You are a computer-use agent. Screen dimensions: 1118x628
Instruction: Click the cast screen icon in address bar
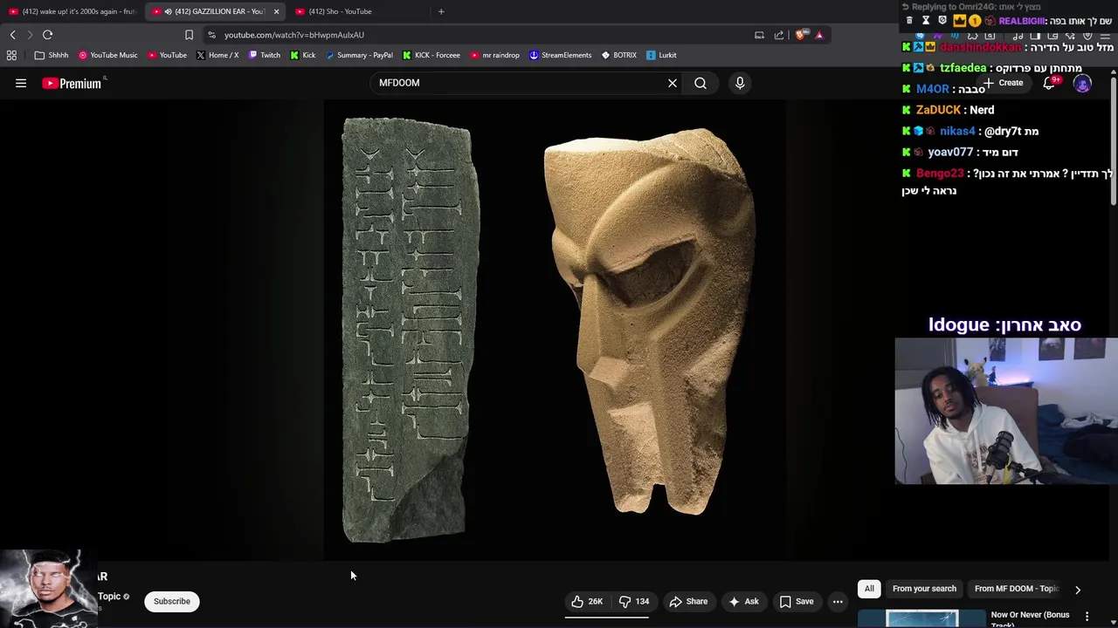pos(759,35)
